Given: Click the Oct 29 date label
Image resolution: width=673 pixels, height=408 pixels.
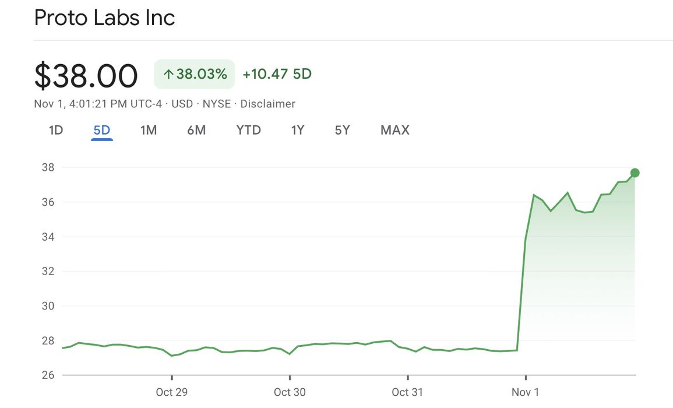Looking at the screenshot, I should [172, 392].
